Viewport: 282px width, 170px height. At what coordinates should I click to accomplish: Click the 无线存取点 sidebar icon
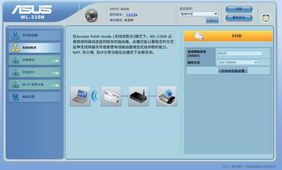[15, 48]
